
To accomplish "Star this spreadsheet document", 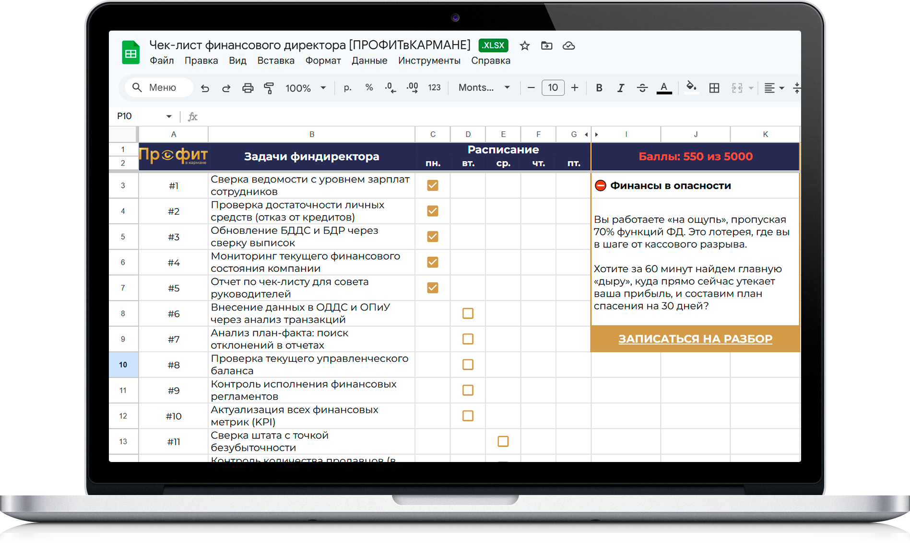I will pos(525,46).
